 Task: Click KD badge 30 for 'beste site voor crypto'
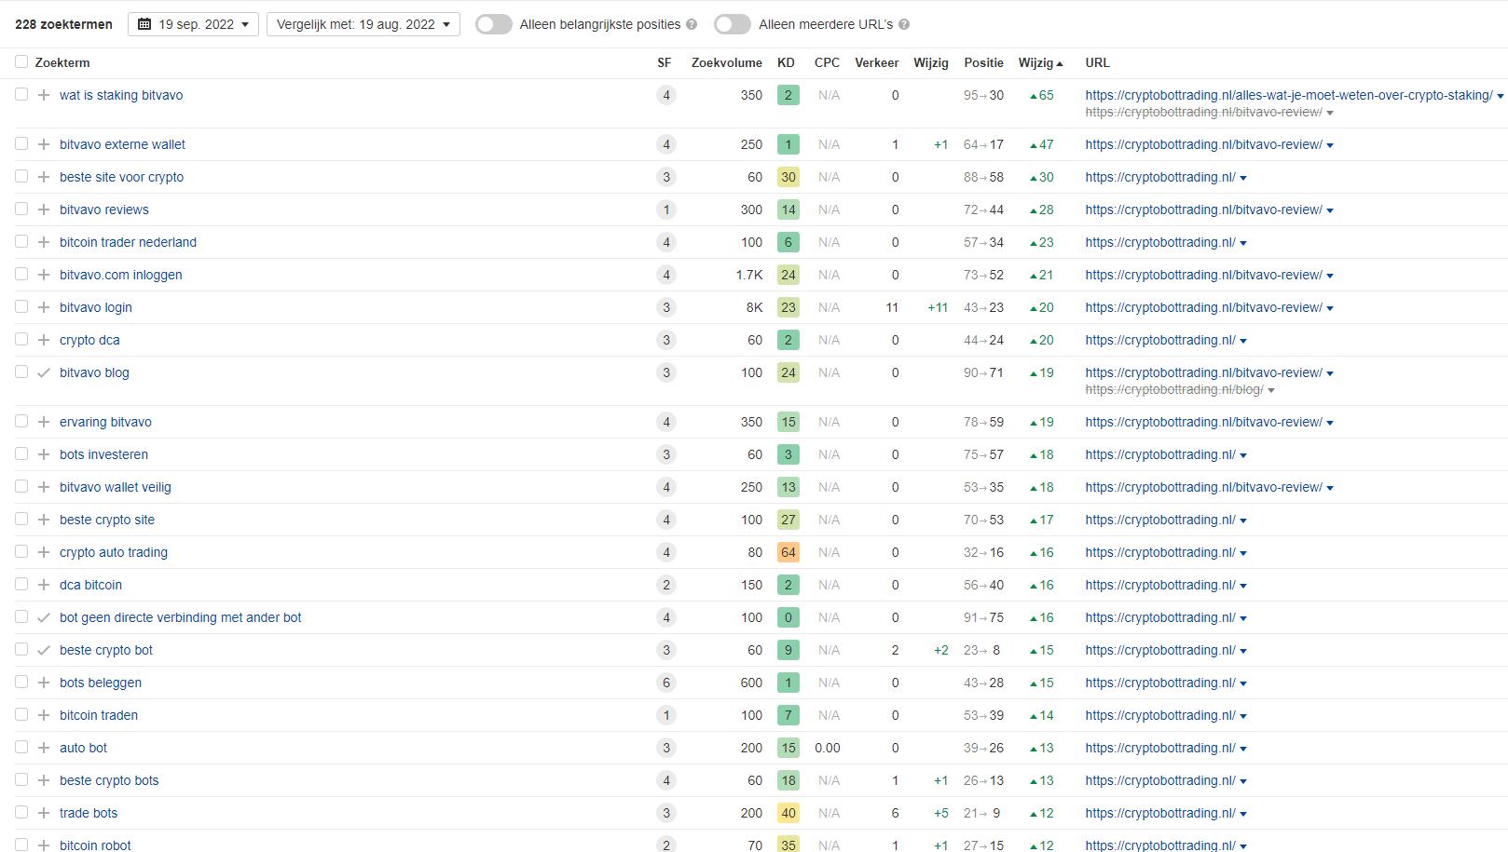[788, 177]
